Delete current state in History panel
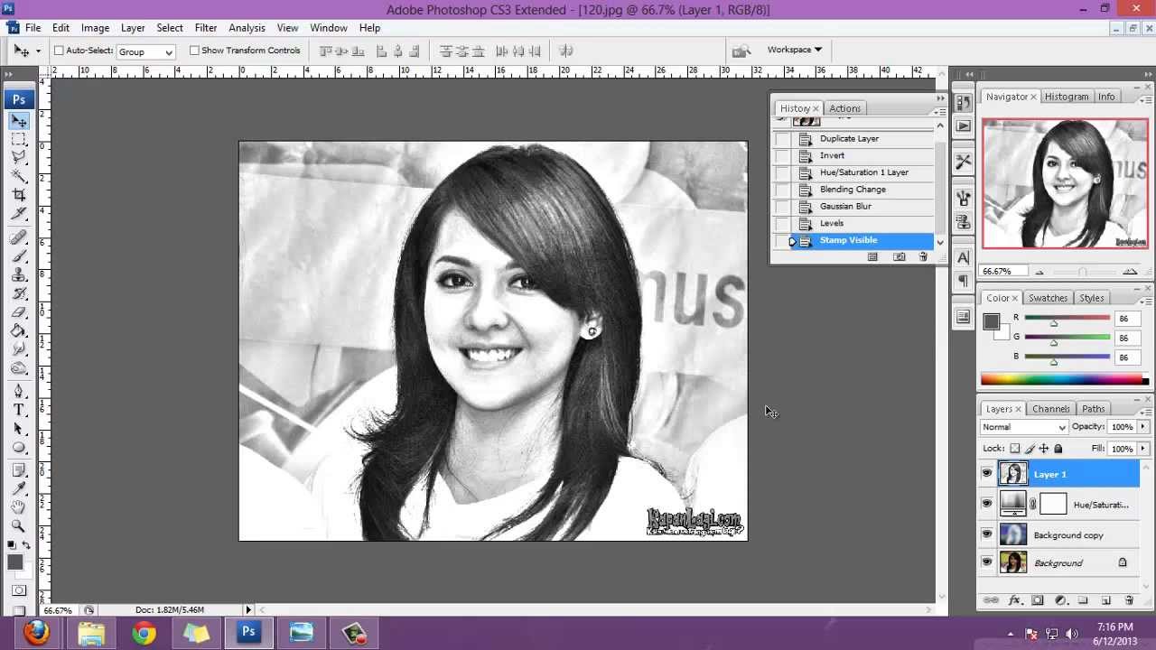Screen dimensions: 1156x650 pyautogui.click(x=923, y=257)
